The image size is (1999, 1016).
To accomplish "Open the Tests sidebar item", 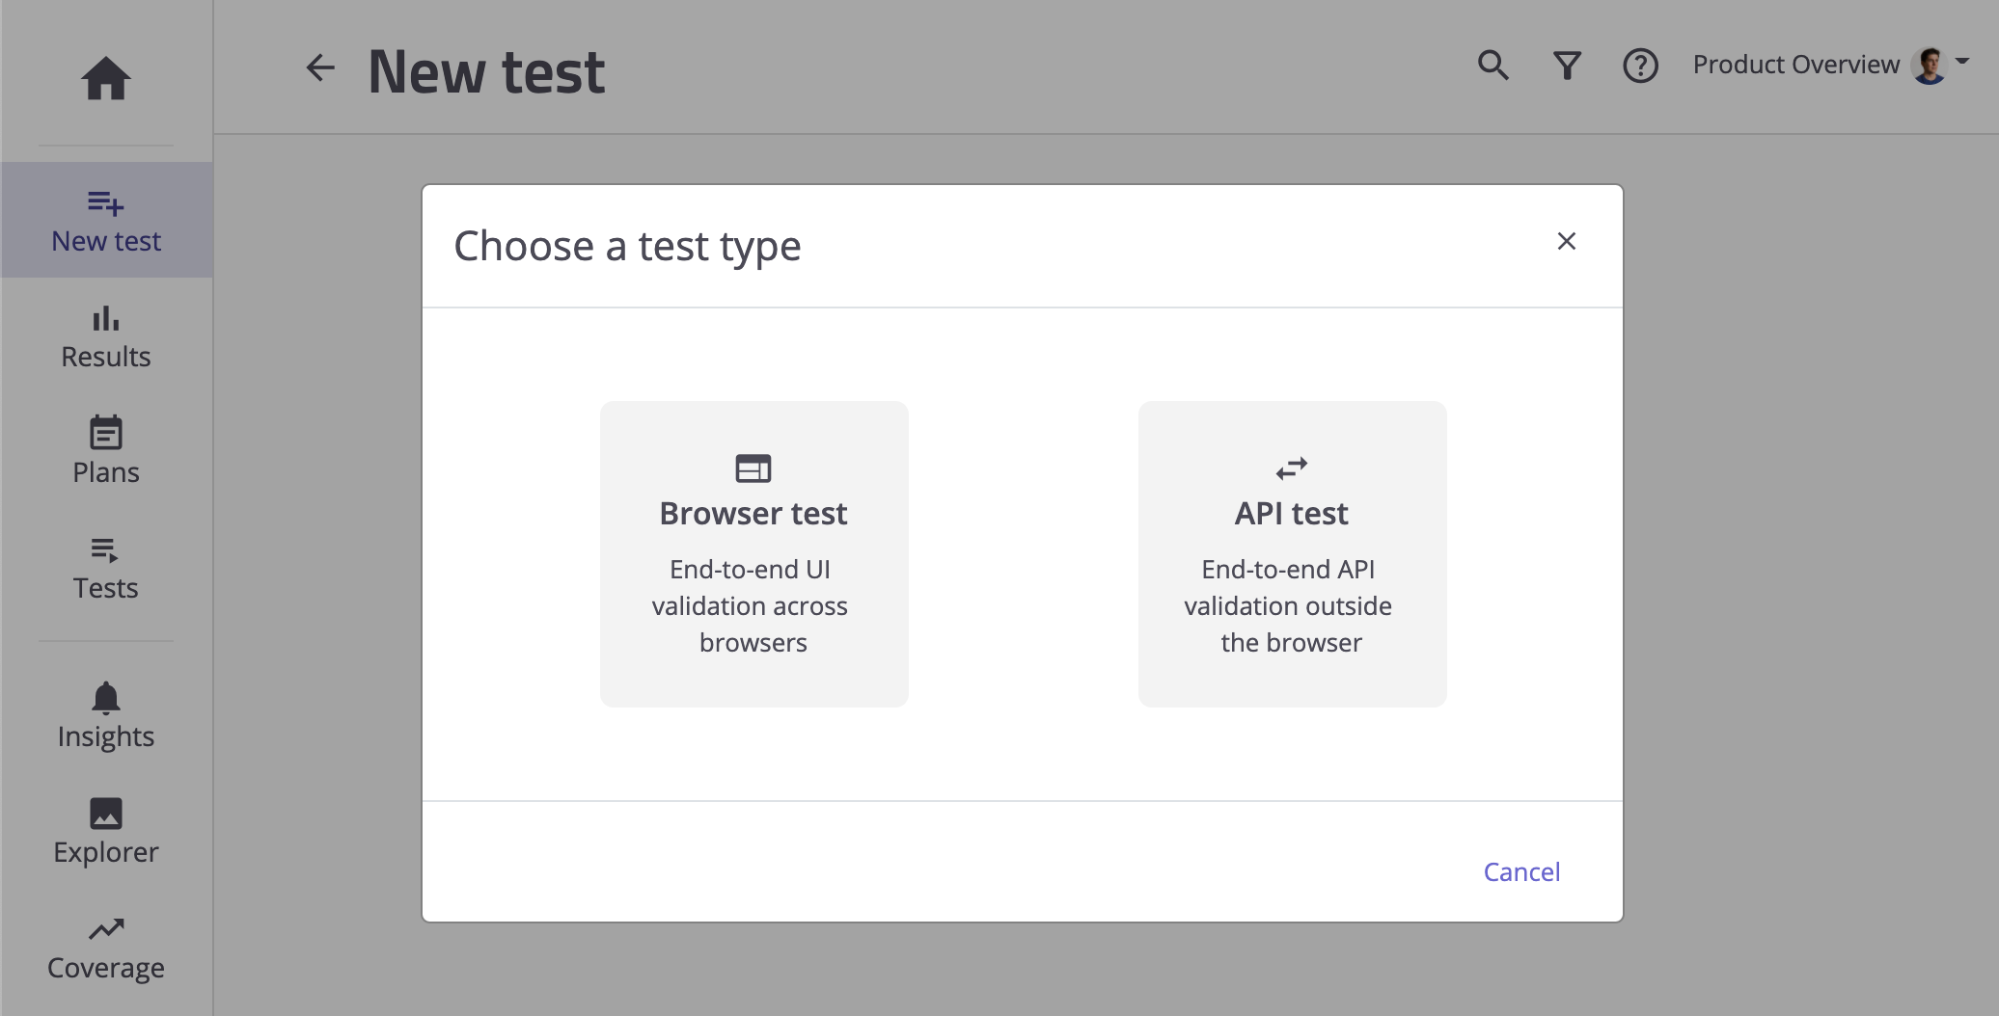I will [x=106, y=568].
